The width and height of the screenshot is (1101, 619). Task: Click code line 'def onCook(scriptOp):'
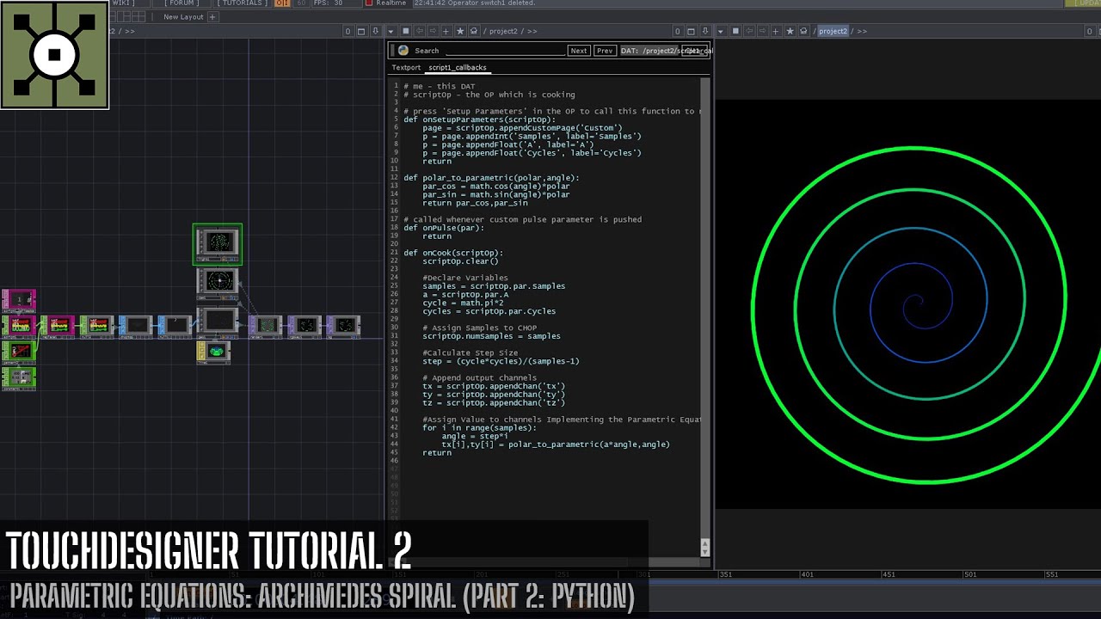coord(453,253)
